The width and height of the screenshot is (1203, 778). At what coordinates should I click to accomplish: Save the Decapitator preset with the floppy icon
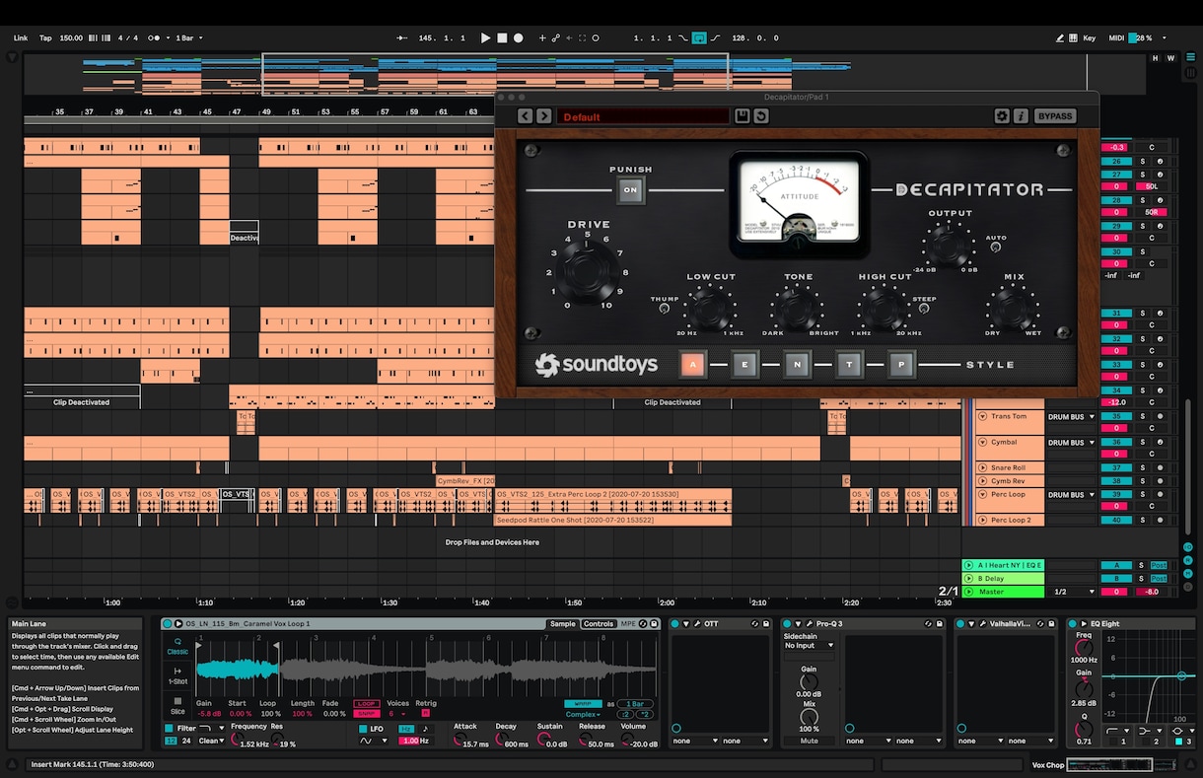pos(743,116)
